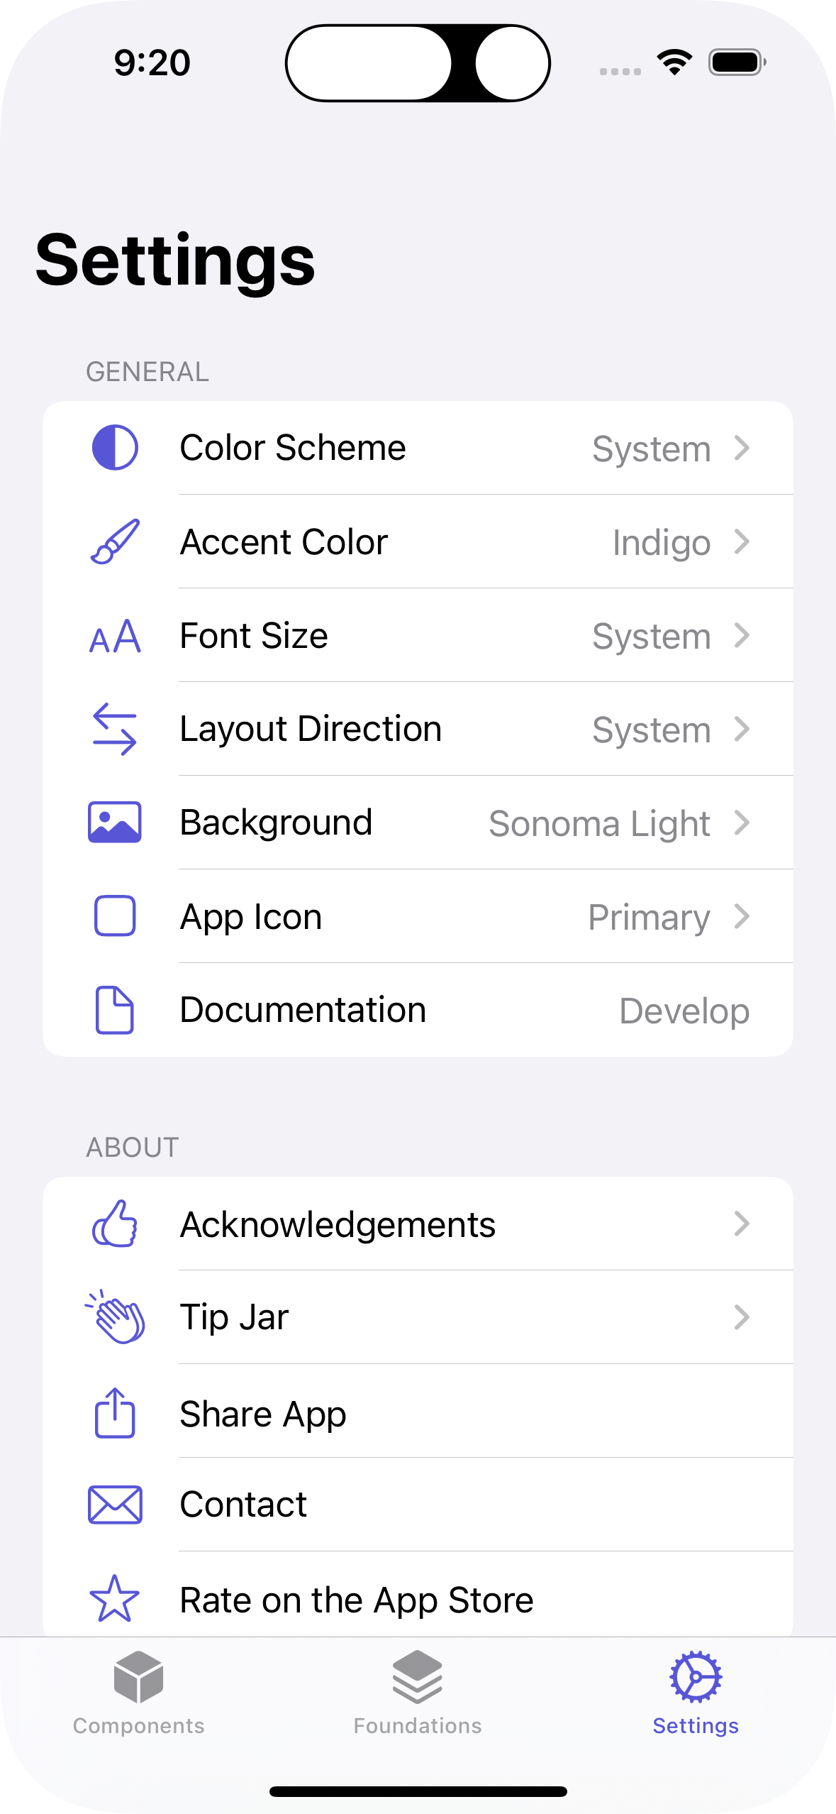This screenshot has width=836, height=1814.
Task: Open Documentation labeled Develop
Action: 684,1011
